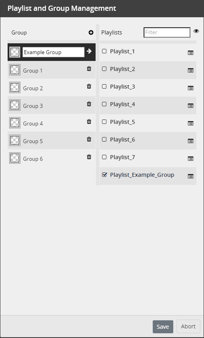Image resolution: width=204 pixels, height=338 pixels.
Task: Click the arrow next to Example Group
Action: coord(89,51)
